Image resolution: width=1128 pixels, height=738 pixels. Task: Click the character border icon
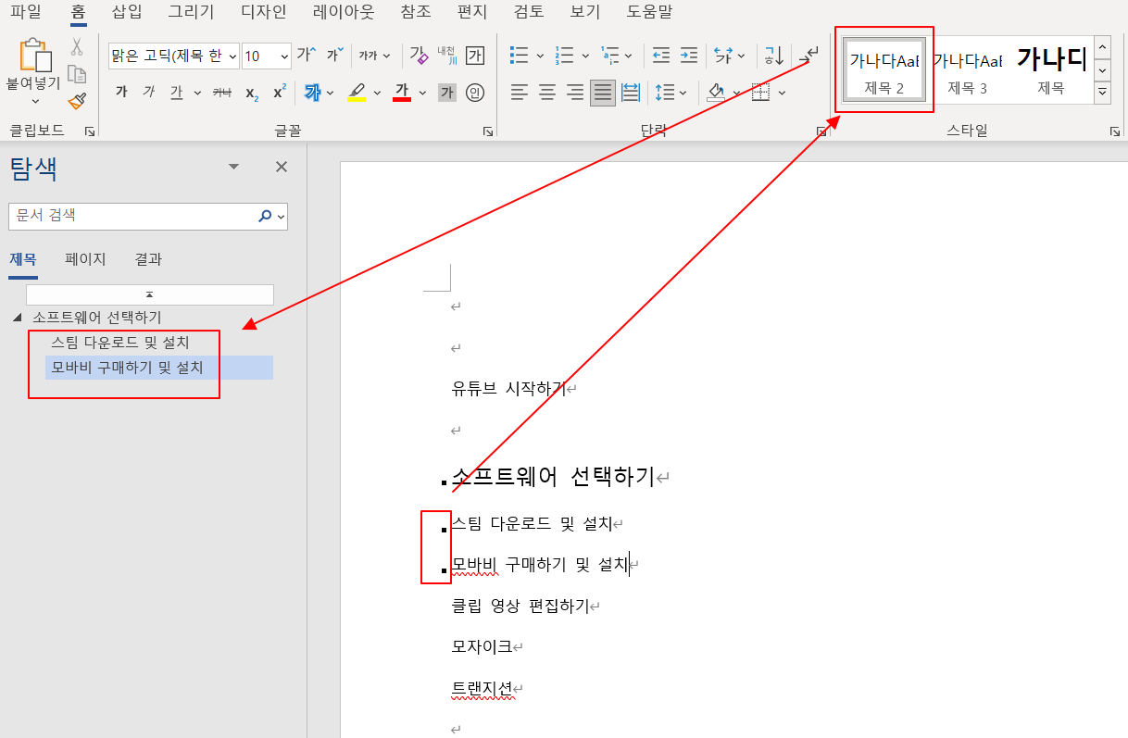(475, 56)
